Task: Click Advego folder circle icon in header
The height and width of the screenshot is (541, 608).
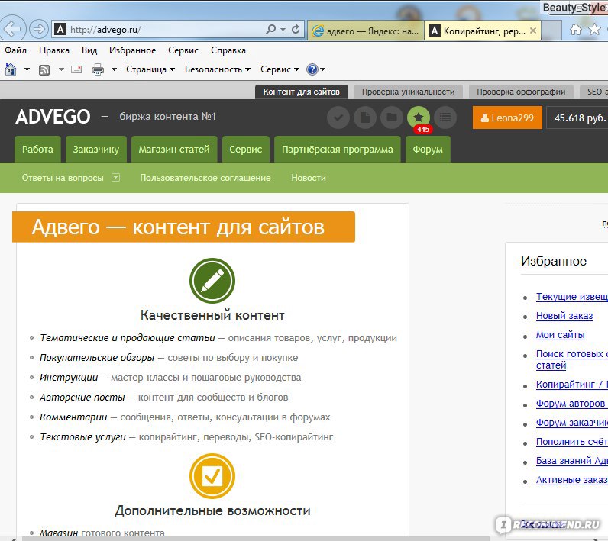Action: 392,118
